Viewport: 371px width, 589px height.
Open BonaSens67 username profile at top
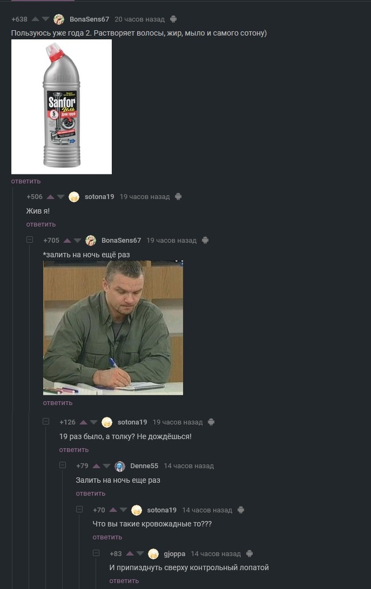coord(89,19)
